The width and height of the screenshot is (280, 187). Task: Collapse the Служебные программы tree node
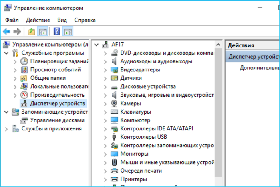(x=6, y=53)
